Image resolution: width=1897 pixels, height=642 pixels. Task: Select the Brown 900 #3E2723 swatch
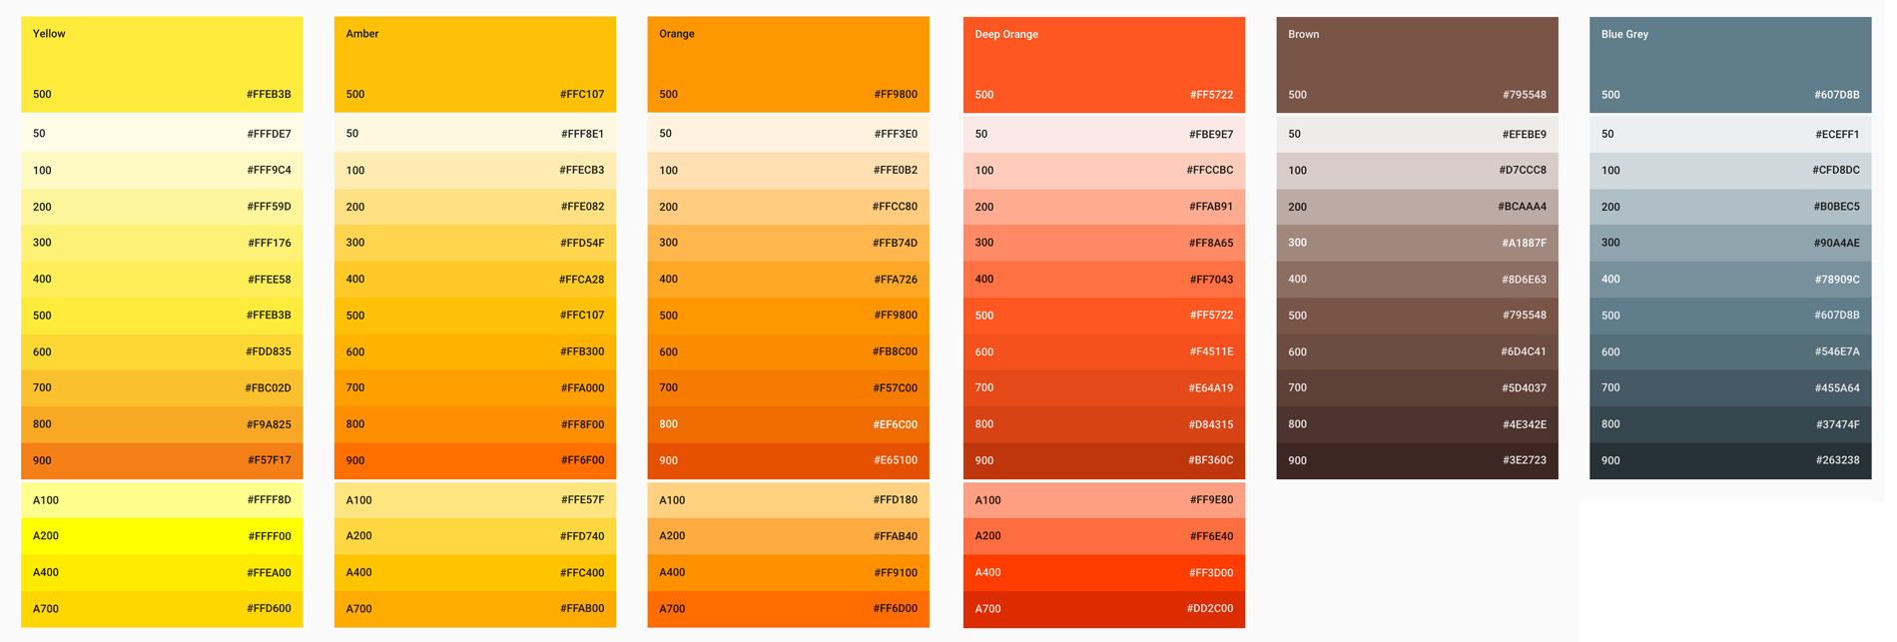(x=1417, y=460)
